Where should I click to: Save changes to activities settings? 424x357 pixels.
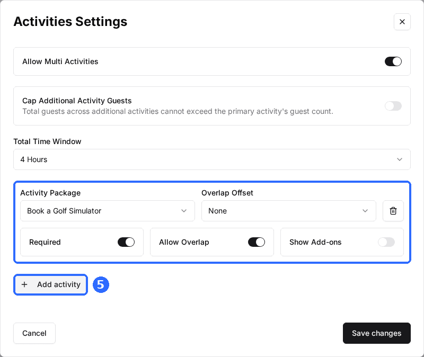click(x=376, y=333)
